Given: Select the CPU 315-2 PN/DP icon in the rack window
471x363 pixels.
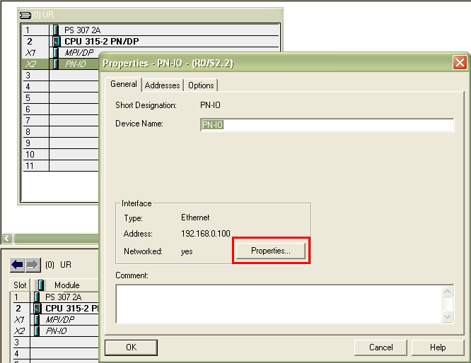Looking at the screenshot, I should (x=56, y=42).
